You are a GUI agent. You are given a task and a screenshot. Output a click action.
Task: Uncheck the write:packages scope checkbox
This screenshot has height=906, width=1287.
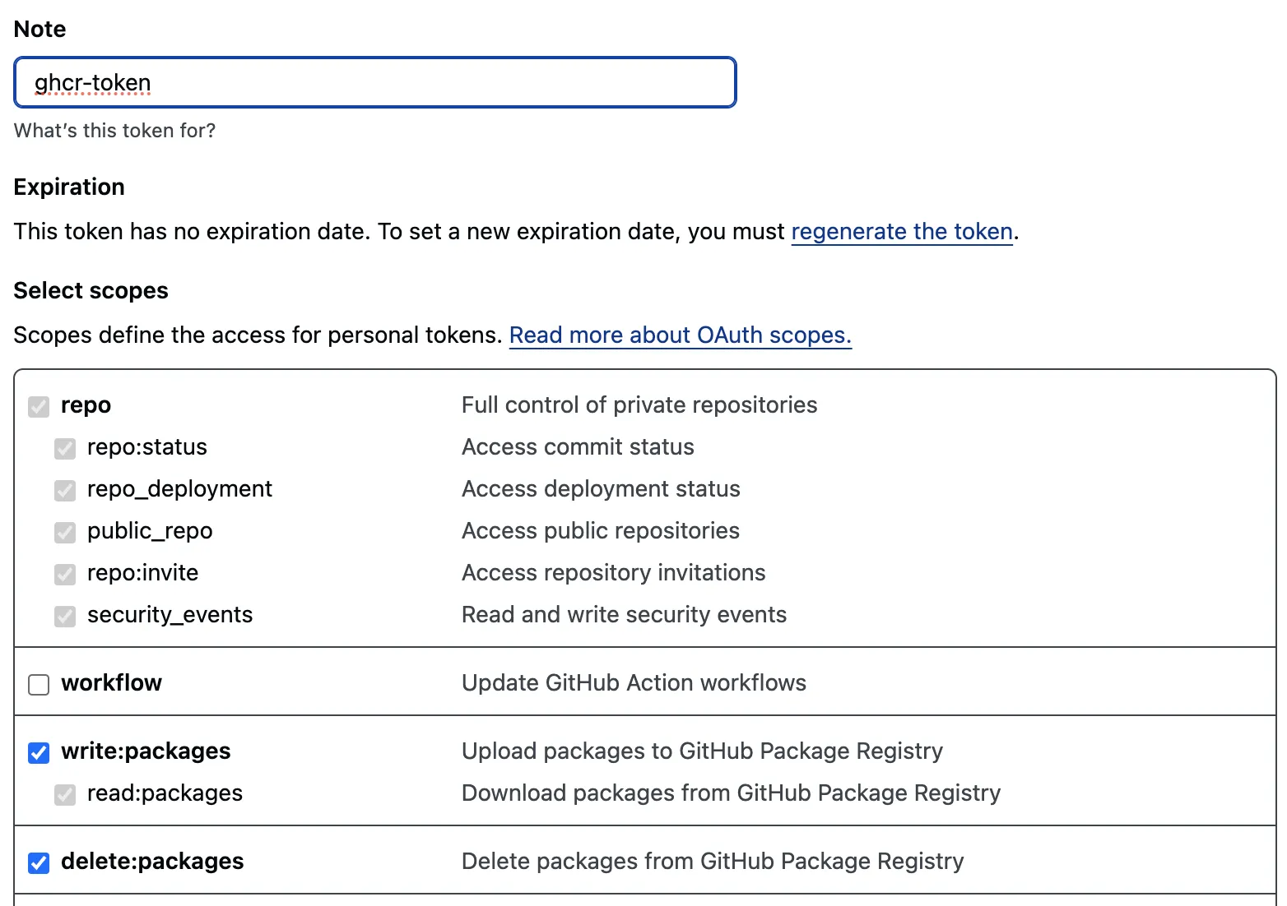tap(39, 752)
